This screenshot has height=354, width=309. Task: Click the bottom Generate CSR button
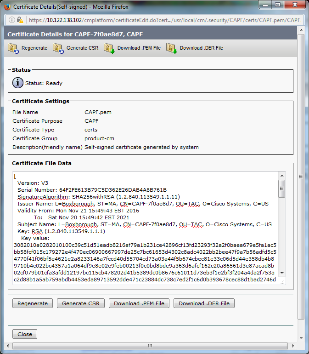point(81,303)
